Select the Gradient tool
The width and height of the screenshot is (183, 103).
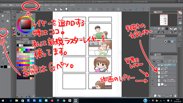click(8, 52)
